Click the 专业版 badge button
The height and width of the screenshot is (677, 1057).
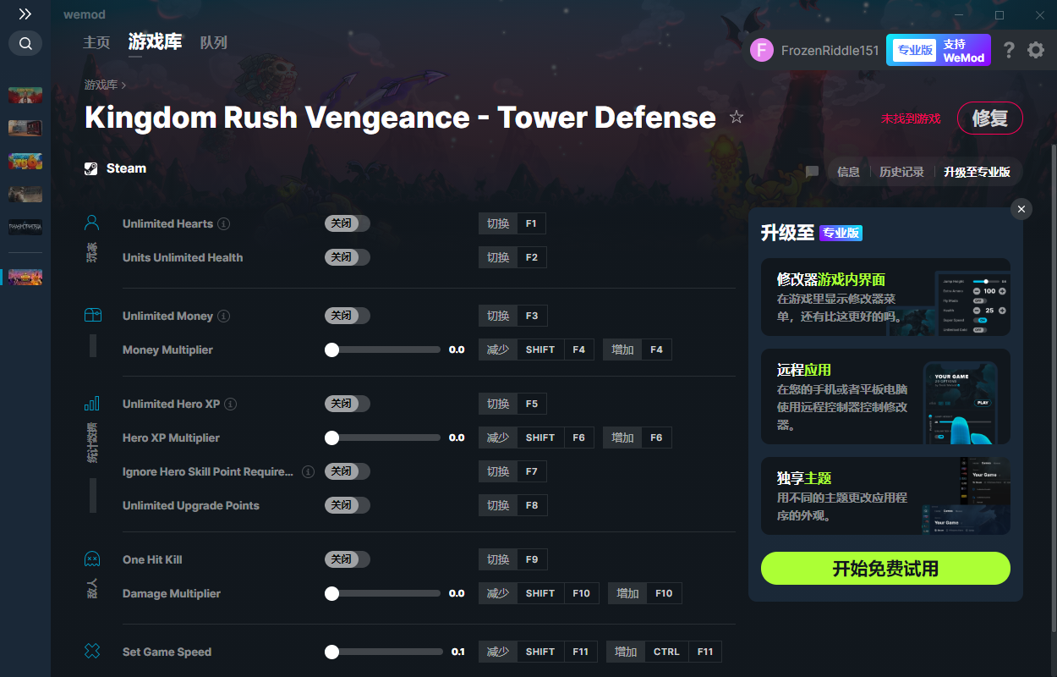(x=914, y=50)
